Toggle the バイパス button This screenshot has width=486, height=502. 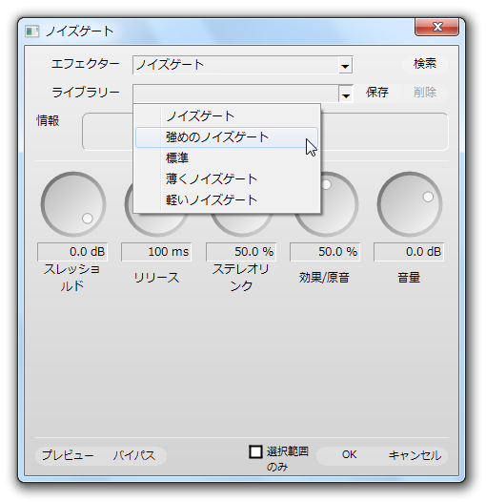pyautogui.click(x=134, y=455)
